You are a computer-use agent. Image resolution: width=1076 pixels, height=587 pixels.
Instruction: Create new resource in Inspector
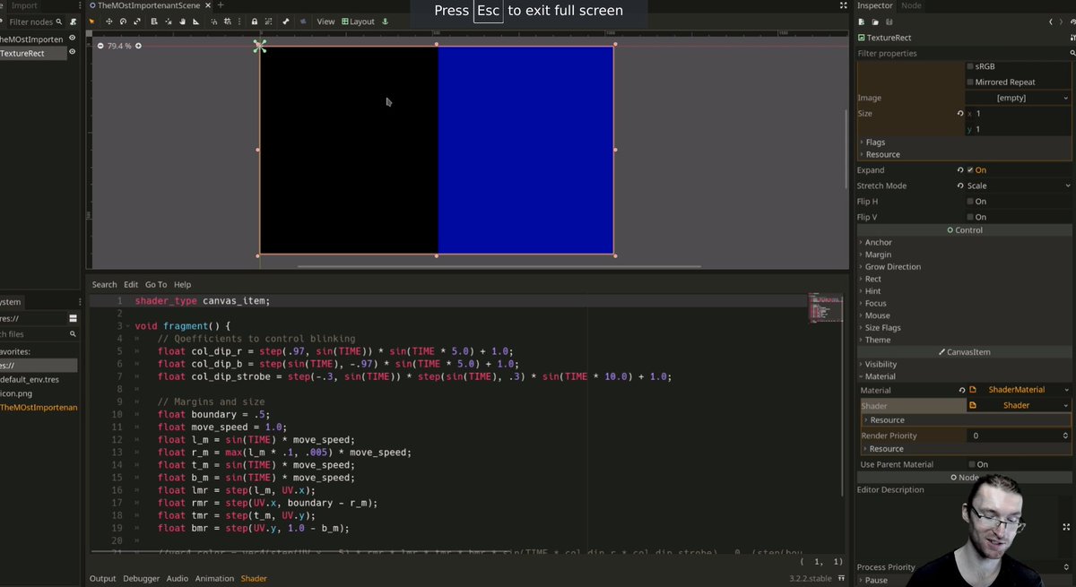pyautogui.click(x=861, y=22)
